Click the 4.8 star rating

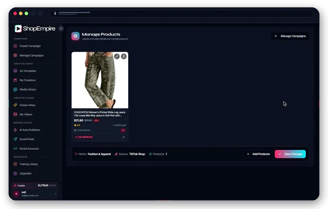[77, 125]
